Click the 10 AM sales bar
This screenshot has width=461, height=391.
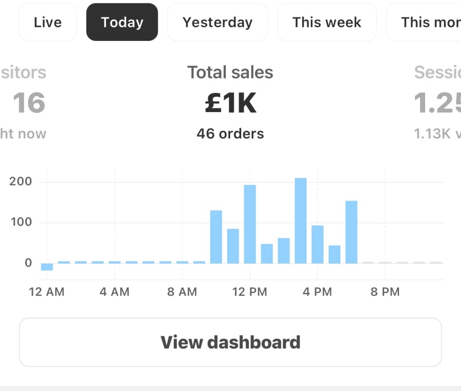point(216,237)
